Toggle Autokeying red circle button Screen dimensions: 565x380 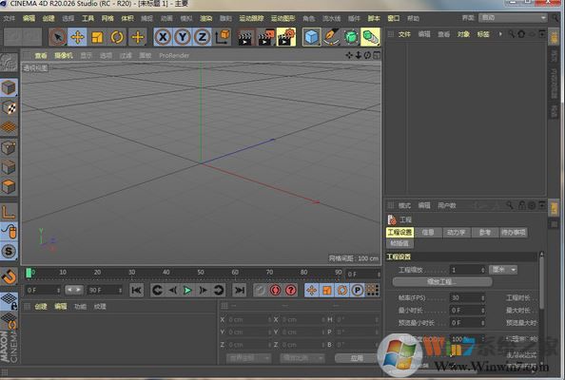[x=275, y=290]
